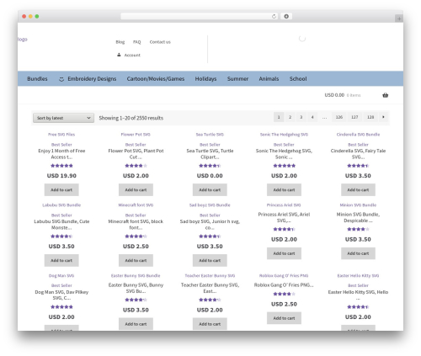Add Flower Pot SVG to cart
Screen dimensions: 421x356
[136, 190]
